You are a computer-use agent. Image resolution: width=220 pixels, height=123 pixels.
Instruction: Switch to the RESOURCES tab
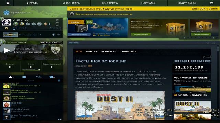[109, 51]
